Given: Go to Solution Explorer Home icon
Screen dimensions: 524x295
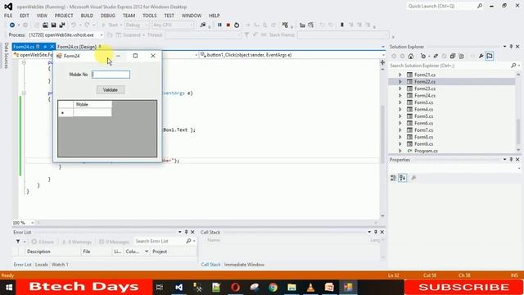Looking at the screenshot, I should click(411, 57).
